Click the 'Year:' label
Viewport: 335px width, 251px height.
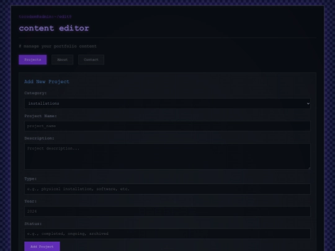[x=30, y=201]
